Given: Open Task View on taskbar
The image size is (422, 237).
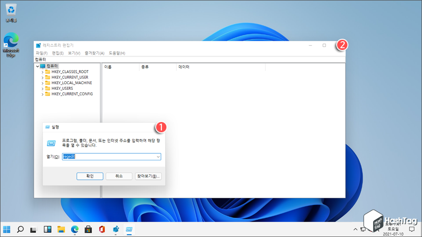Looking at the screenshot, I should (x=33, y=230).
